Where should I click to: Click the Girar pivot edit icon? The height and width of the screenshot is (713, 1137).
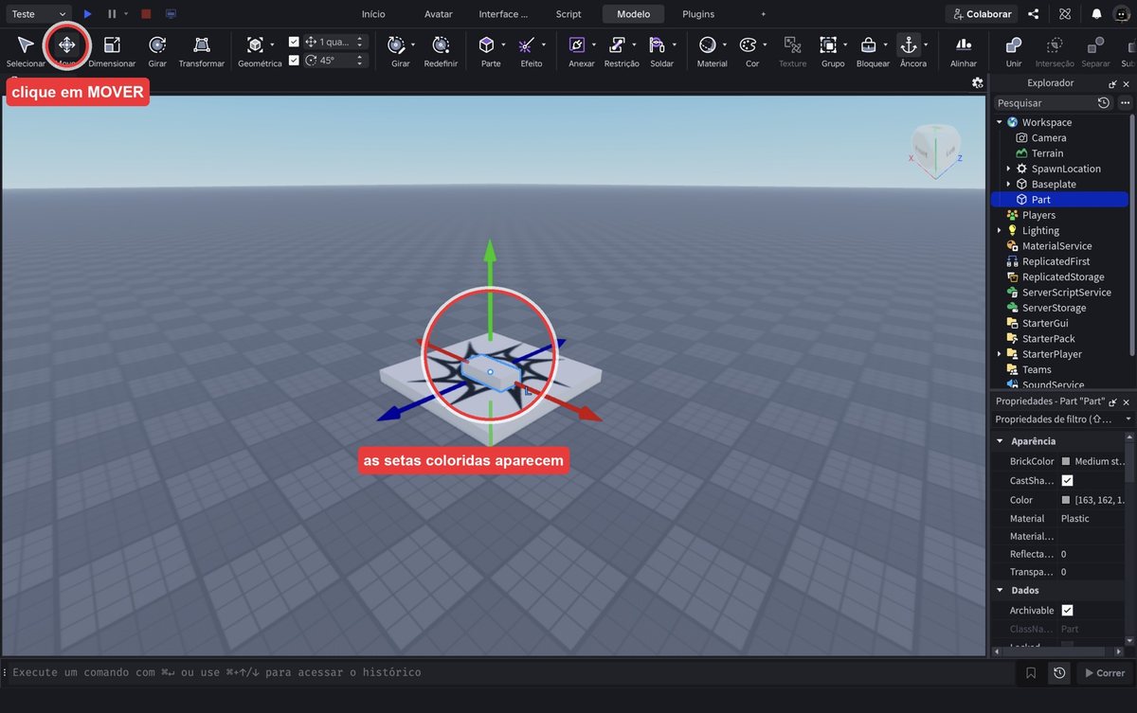coord(396,45)
